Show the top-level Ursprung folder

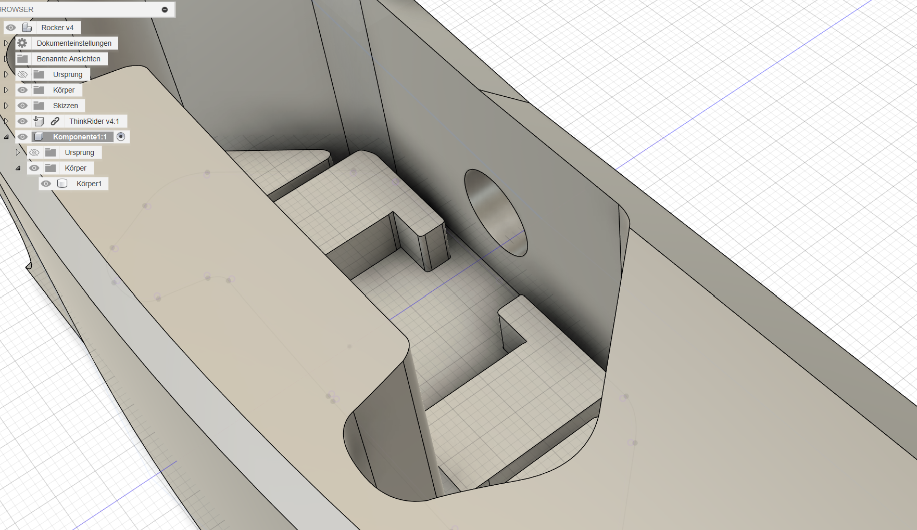point(22,74)
